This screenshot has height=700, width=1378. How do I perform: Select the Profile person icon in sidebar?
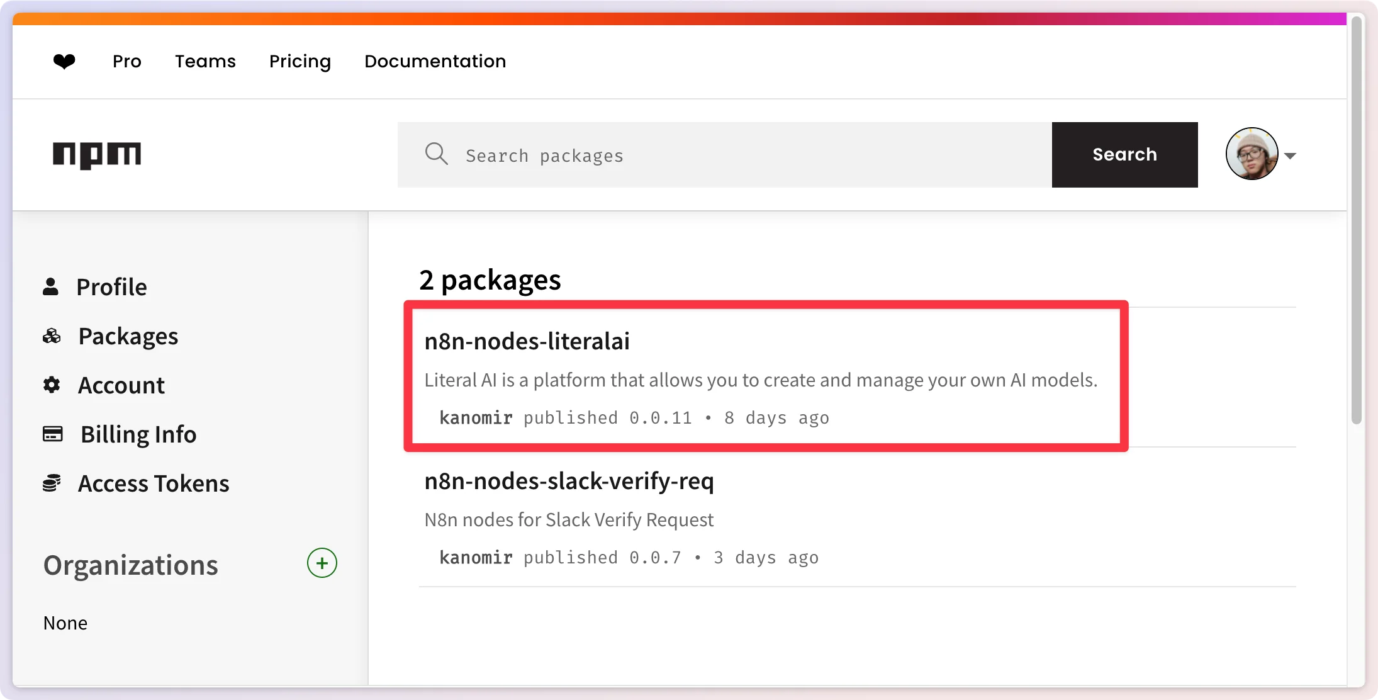pos(51,285)
